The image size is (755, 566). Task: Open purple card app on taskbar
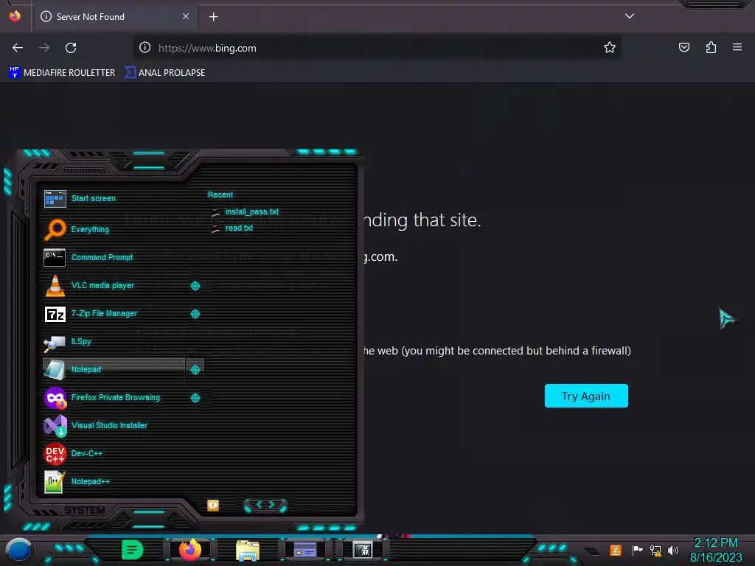[x=305, y=550]
